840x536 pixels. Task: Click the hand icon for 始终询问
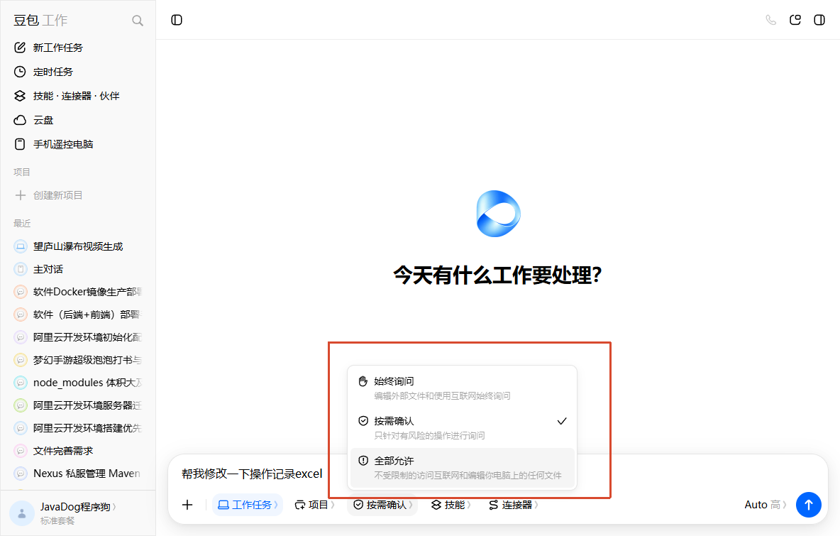point(363,381)
